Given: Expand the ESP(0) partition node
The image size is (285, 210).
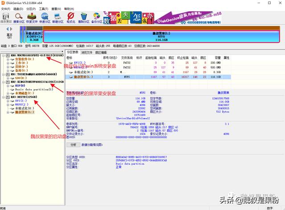Looking at the screenshot, I should (8, 86).
